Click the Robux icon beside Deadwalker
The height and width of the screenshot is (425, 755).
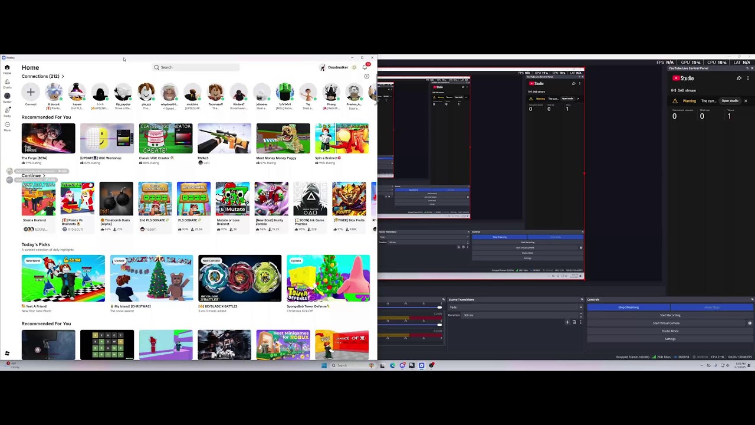pos(354,67)
